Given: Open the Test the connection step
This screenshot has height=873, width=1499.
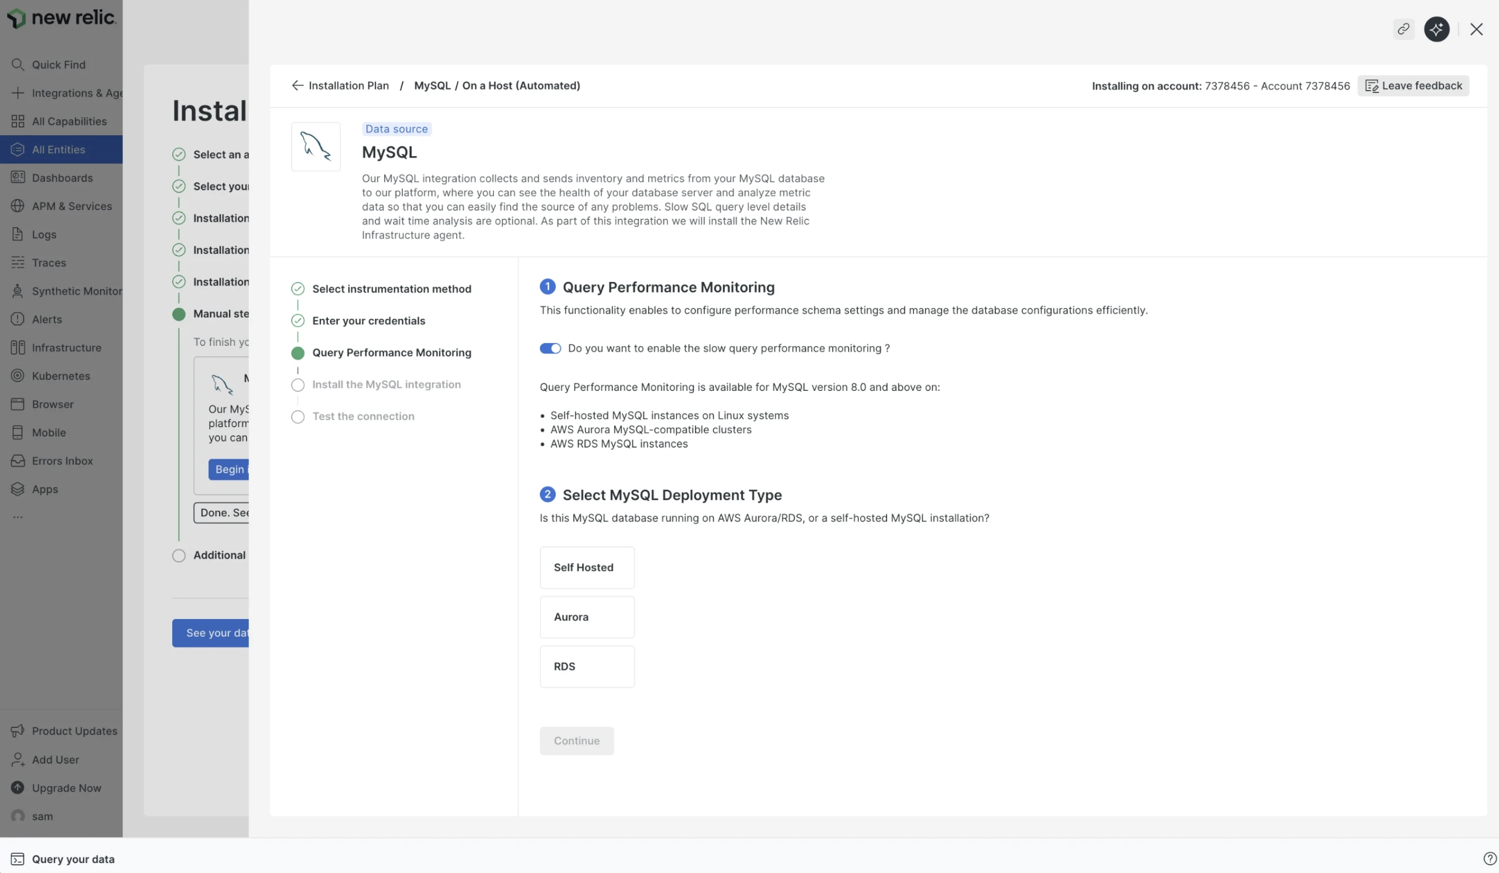Looking at the screenshot, I should 364,417.
